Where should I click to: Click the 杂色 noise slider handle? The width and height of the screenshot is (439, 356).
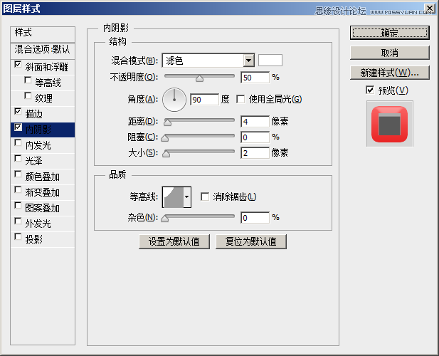pyautogui.click(x=165, y=219)
